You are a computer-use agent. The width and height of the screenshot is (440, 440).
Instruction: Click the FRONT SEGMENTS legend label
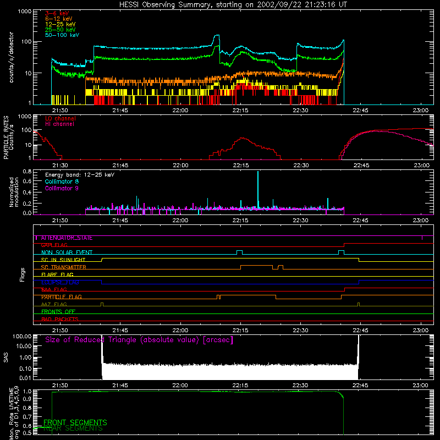tap(75, 422)
